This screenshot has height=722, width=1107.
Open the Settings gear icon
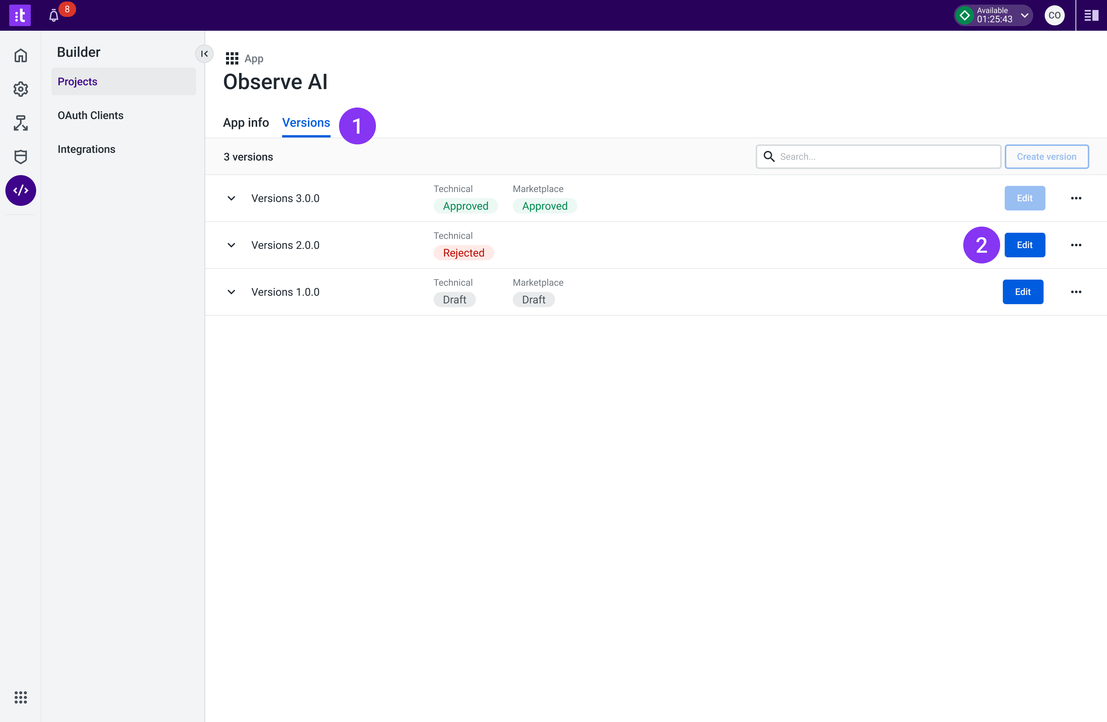pos(20,89)
